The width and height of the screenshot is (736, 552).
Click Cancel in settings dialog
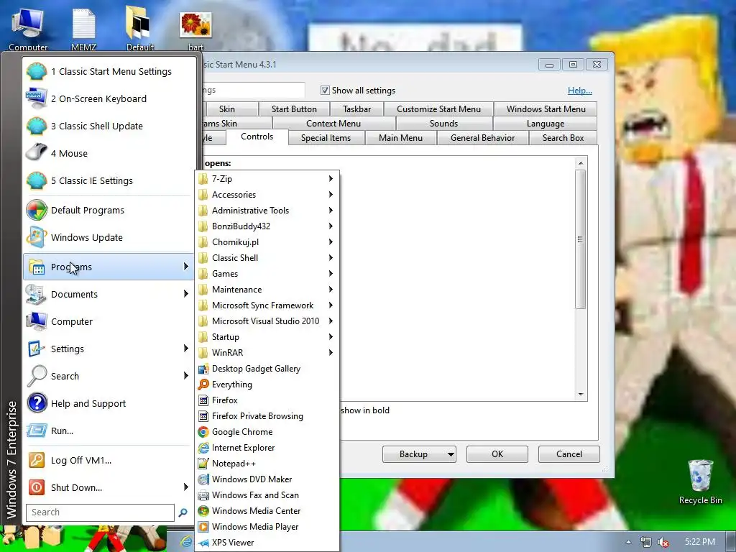pyautogui.click(x=569, y=454)
